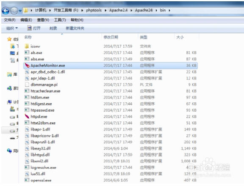This screenshot has width=244, height=189.
Task: Expand arrow after phptools breadcrumb
Action: [x=105, y=11]
